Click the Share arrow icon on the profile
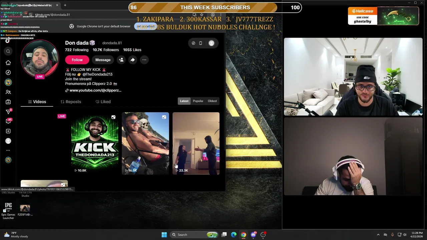Screen dimensions: 427x240 click(x=132, y=60)
